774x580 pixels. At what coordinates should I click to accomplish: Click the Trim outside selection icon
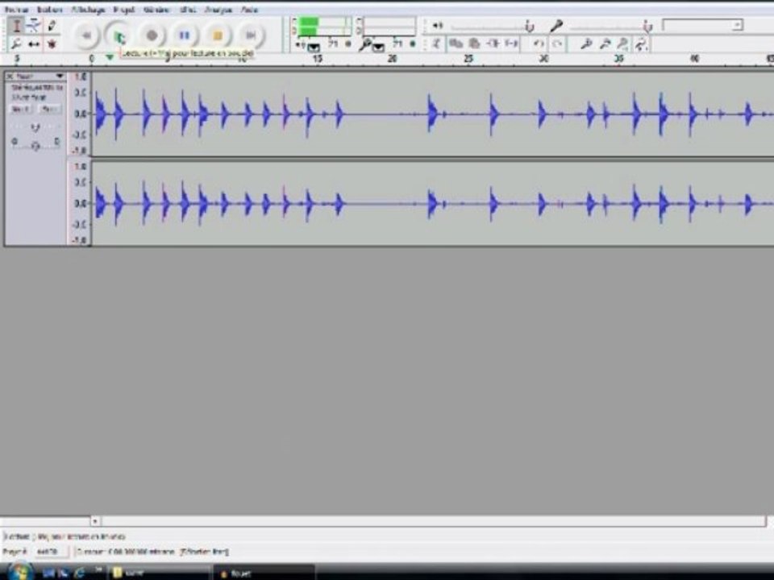492,43
